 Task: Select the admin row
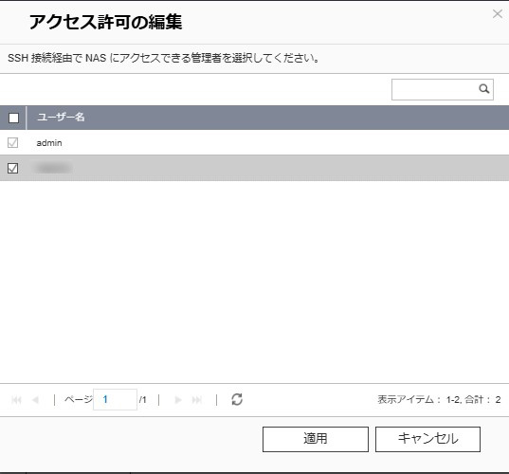(x=254, y=142)
